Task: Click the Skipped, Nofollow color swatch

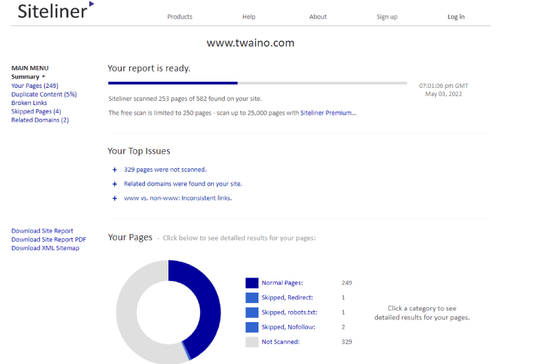Action: (252, 327)
